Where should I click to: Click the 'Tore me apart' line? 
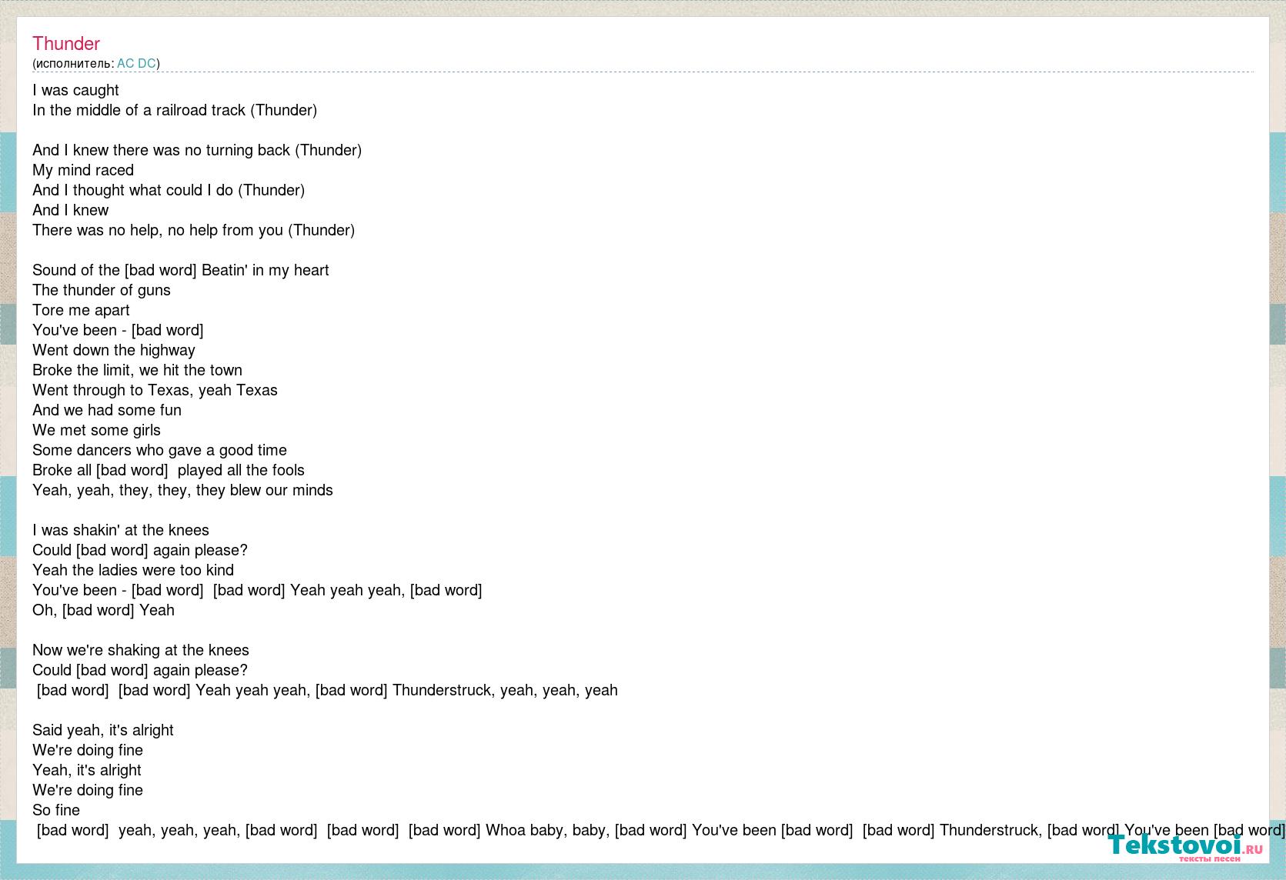(81, 310)
